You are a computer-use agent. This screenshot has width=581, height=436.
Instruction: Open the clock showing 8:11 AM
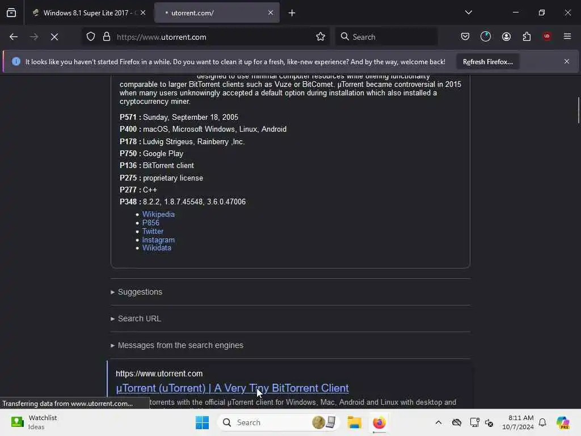click(x=518, y=422)
